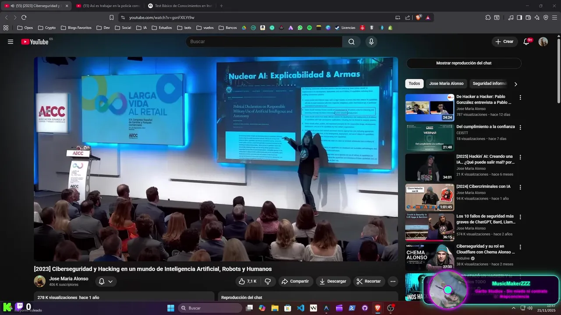Expand notification options next to subscription bell
Viewport: 561px width, 315px height.
[x=110, y=281]
